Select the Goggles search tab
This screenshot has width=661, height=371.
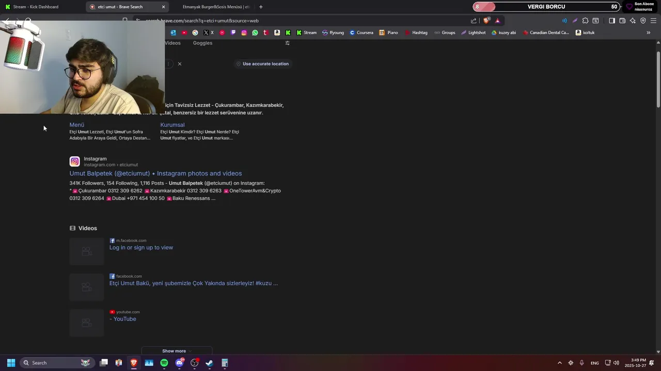pyautogui.click(x=202, y=43)
